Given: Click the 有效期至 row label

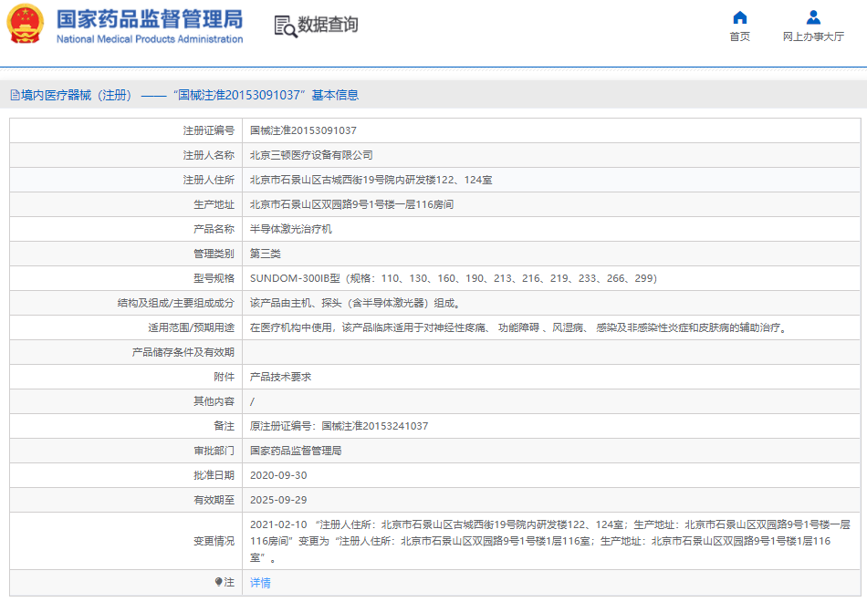Looking at the screenshot, I should 214,500.
